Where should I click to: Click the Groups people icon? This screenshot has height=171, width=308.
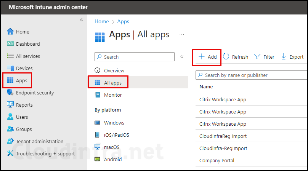pyautogui.click(x=10, y=129)
